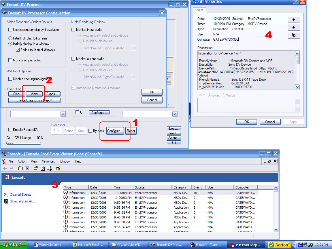Viewport: 332px width, 249px height.
Task: Switch to the Enosoft DV Proc taskbar button
Action: point(168,245)
